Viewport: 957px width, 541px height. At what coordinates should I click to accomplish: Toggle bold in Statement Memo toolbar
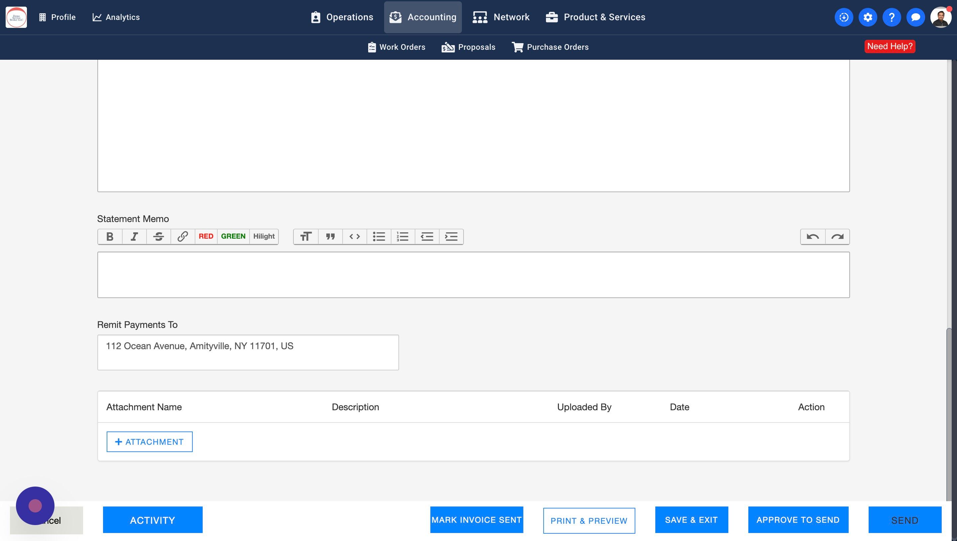coord(110,237)
